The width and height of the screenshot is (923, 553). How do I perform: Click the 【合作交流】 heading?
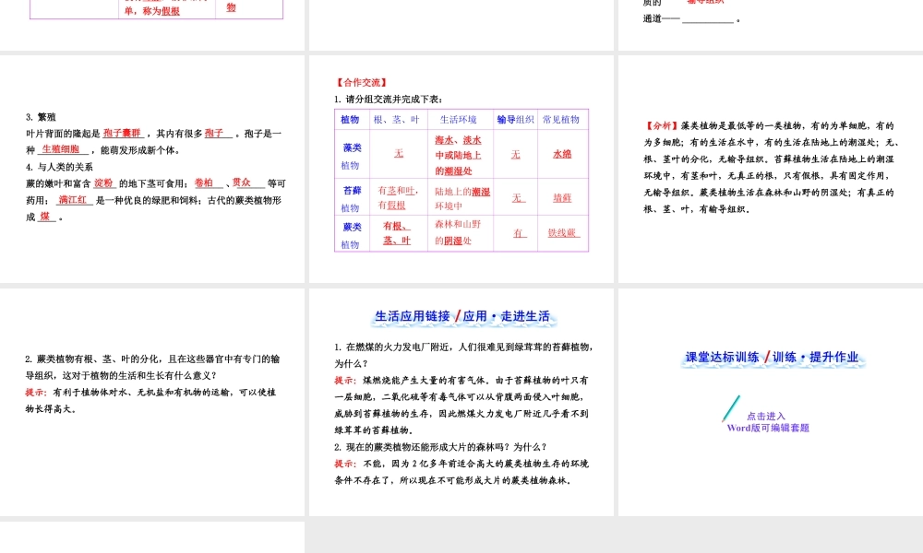[x=362, y=83]
